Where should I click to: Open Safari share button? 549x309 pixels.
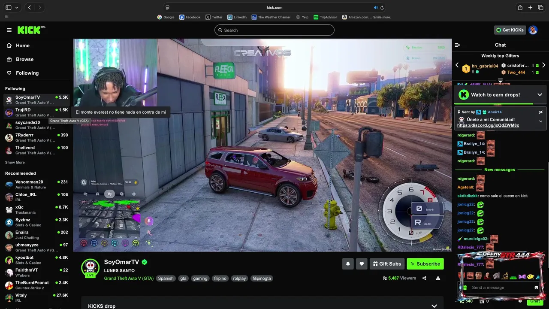coord(520,7)
